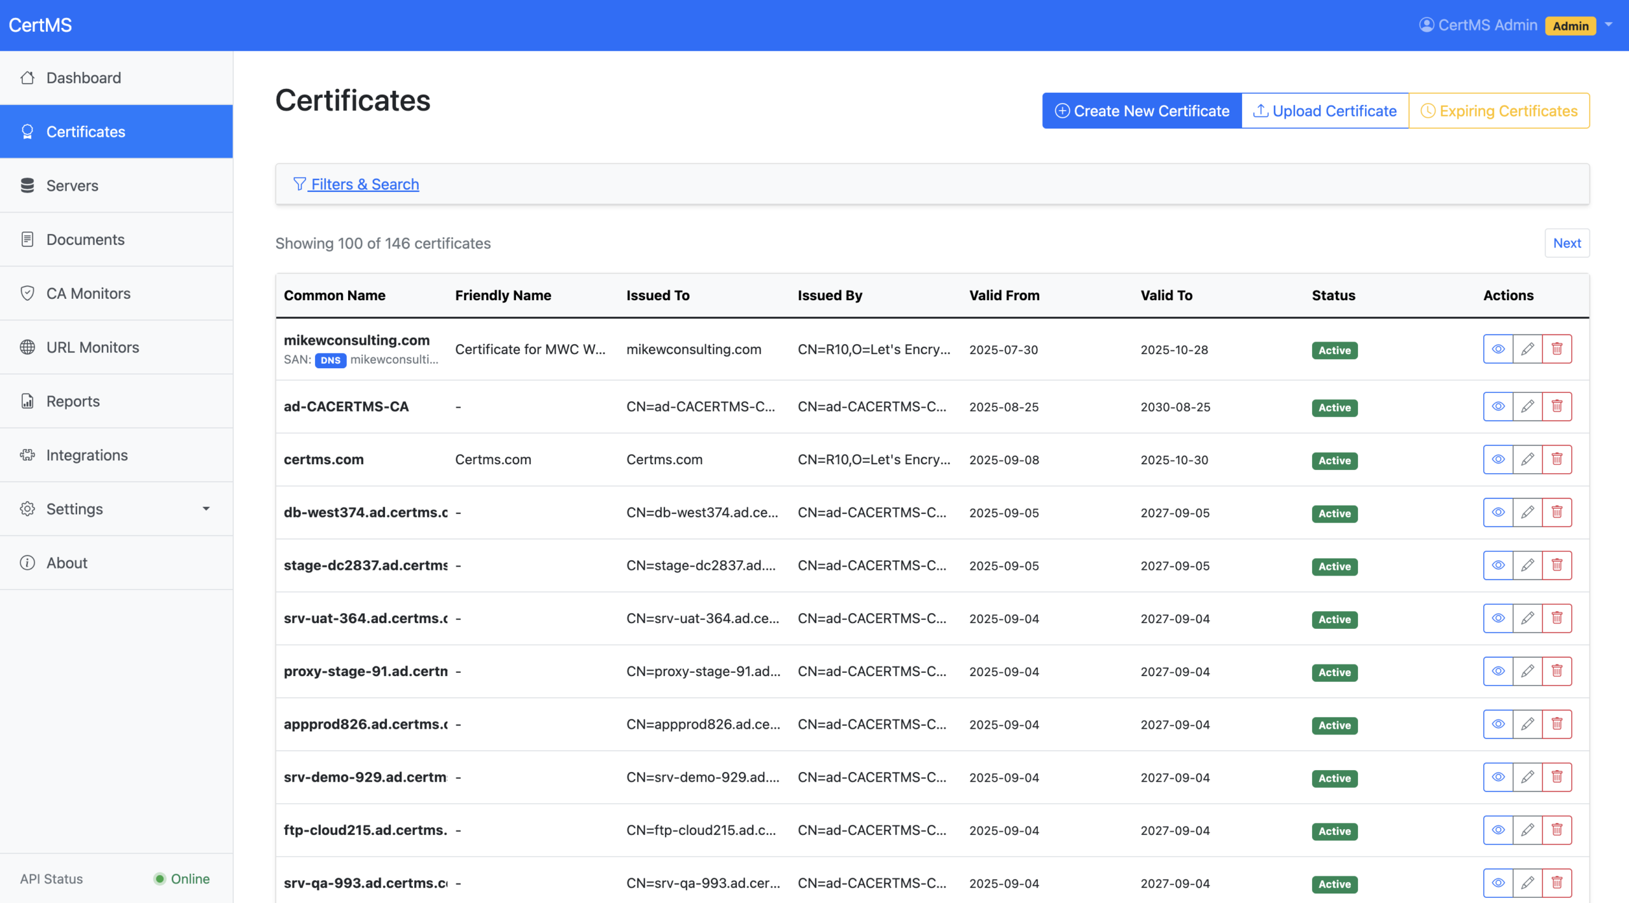The width and height of the screenshot is (1629, 903).
Task: Click the Create New Certificate button
Action: click(1141, 110)
